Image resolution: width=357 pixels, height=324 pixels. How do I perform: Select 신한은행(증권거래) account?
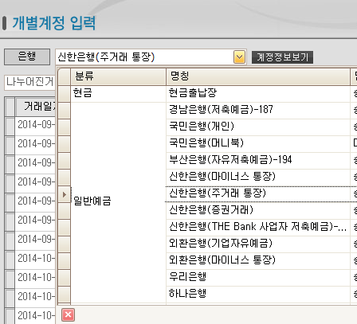pos(258,210)
